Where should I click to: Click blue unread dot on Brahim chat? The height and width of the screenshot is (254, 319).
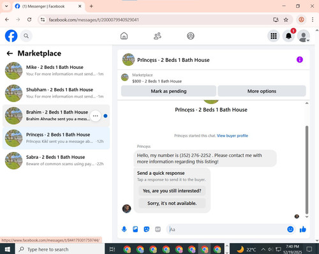pyautogui.click(x=105, y=116)
